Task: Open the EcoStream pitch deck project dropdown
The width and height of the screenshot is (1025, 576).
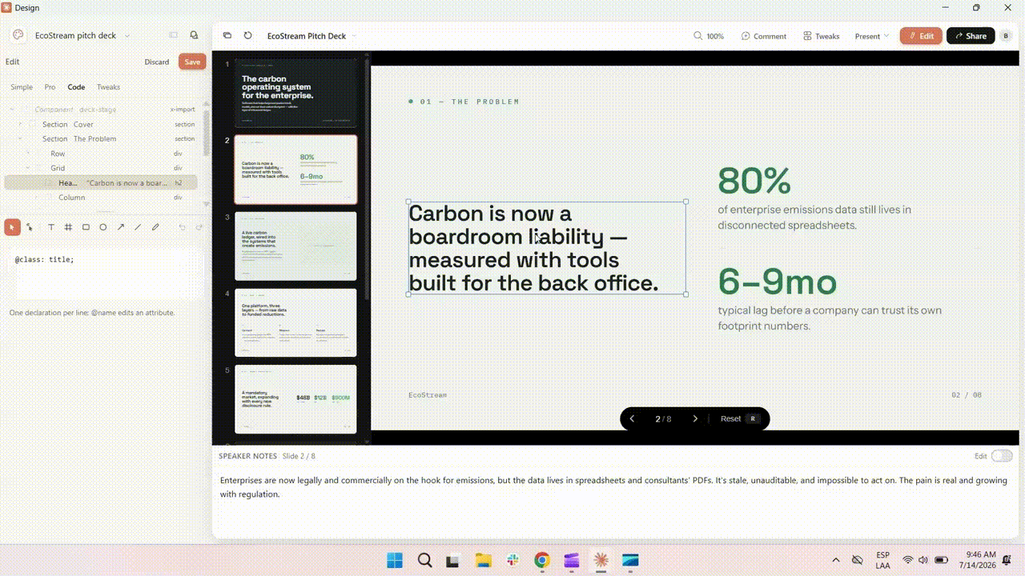Action: point(127,36)
